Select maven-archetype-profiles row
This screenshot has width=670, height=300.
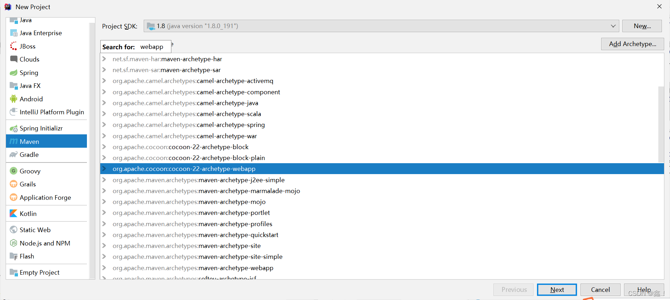382,224
